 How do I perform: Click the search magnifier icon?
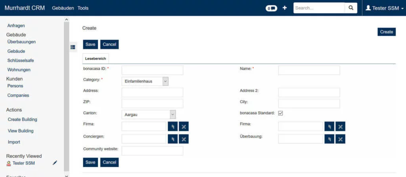(x=350, y=8)
